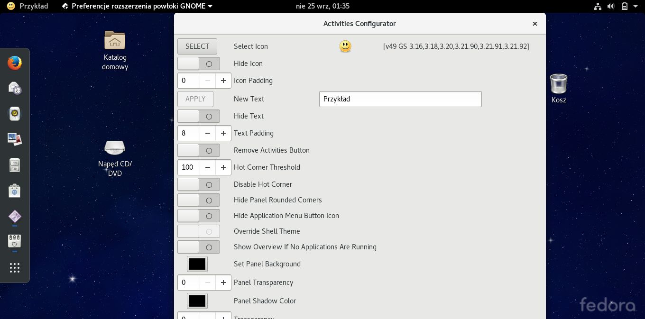Decrease Text Padding with minus button

click(208, 133)
